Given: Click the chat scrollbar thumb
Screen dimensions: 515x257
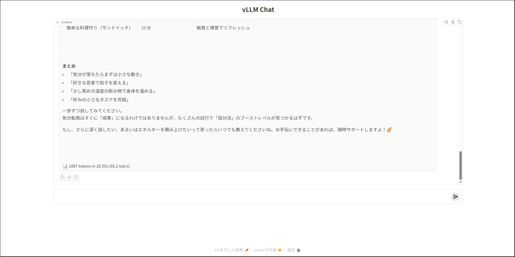Looking at the screenshot, I should [460, 165].
